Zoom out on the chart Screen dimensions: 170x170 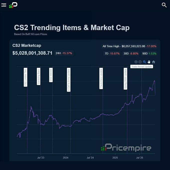tap(140, 62)
